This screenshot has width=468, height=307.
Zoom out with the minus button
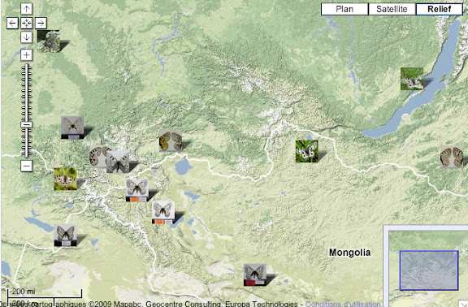click(x=27, y=166)
